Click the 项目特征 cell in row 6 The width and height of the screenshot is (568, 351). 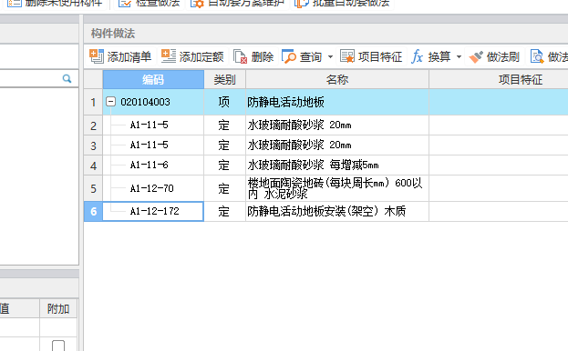pos(499,211)
